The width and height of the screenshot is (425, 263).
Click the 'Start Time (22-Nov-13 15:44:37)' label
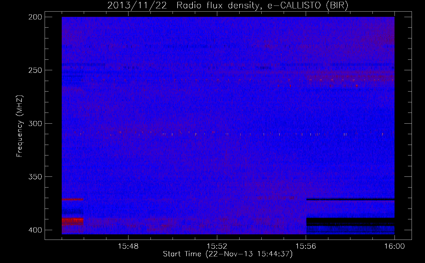(x=228, y=254)
